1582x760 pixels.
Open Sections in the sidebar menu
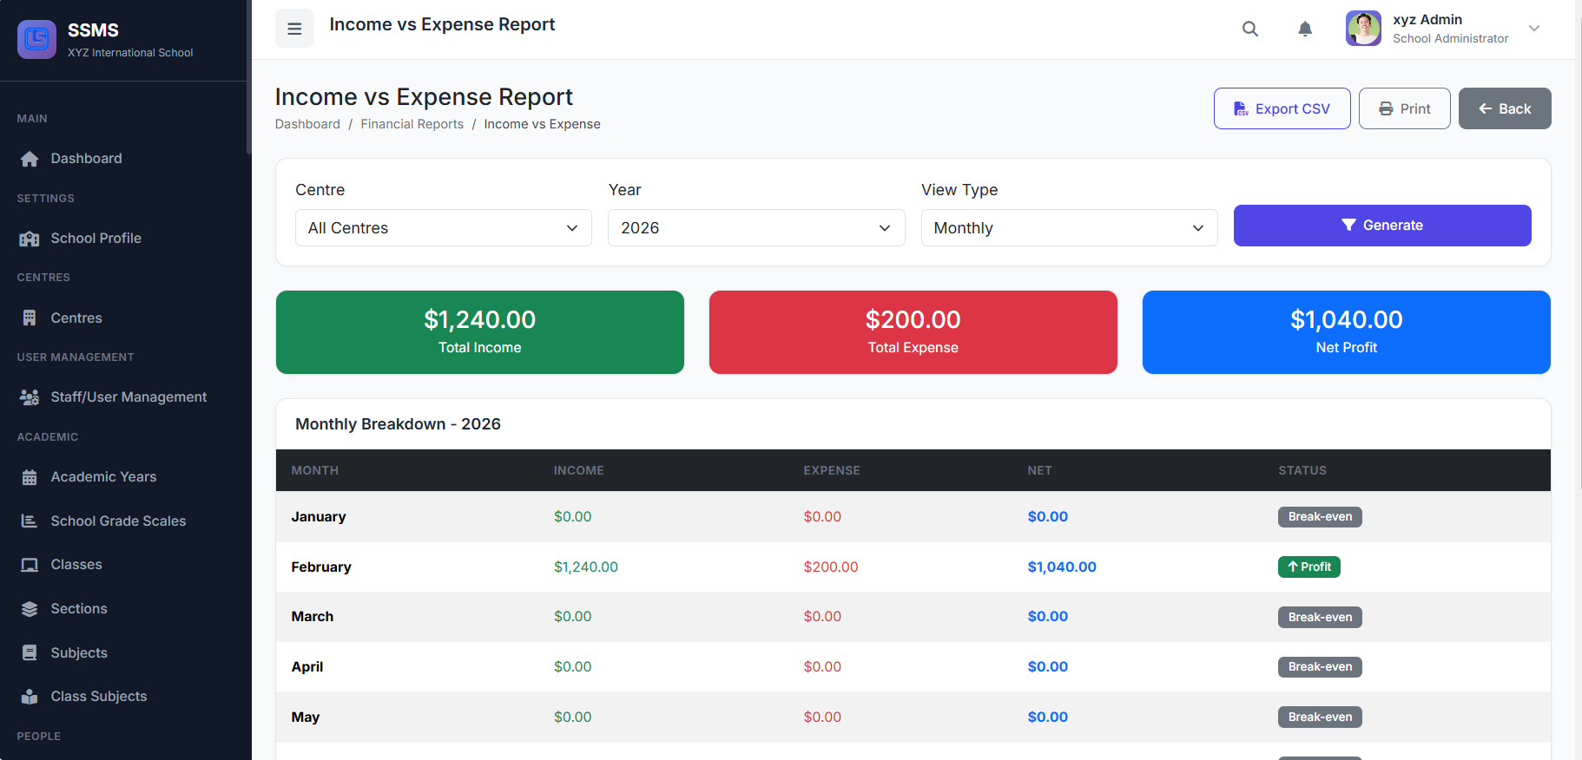pyautogui.click(x=79, y=609)
